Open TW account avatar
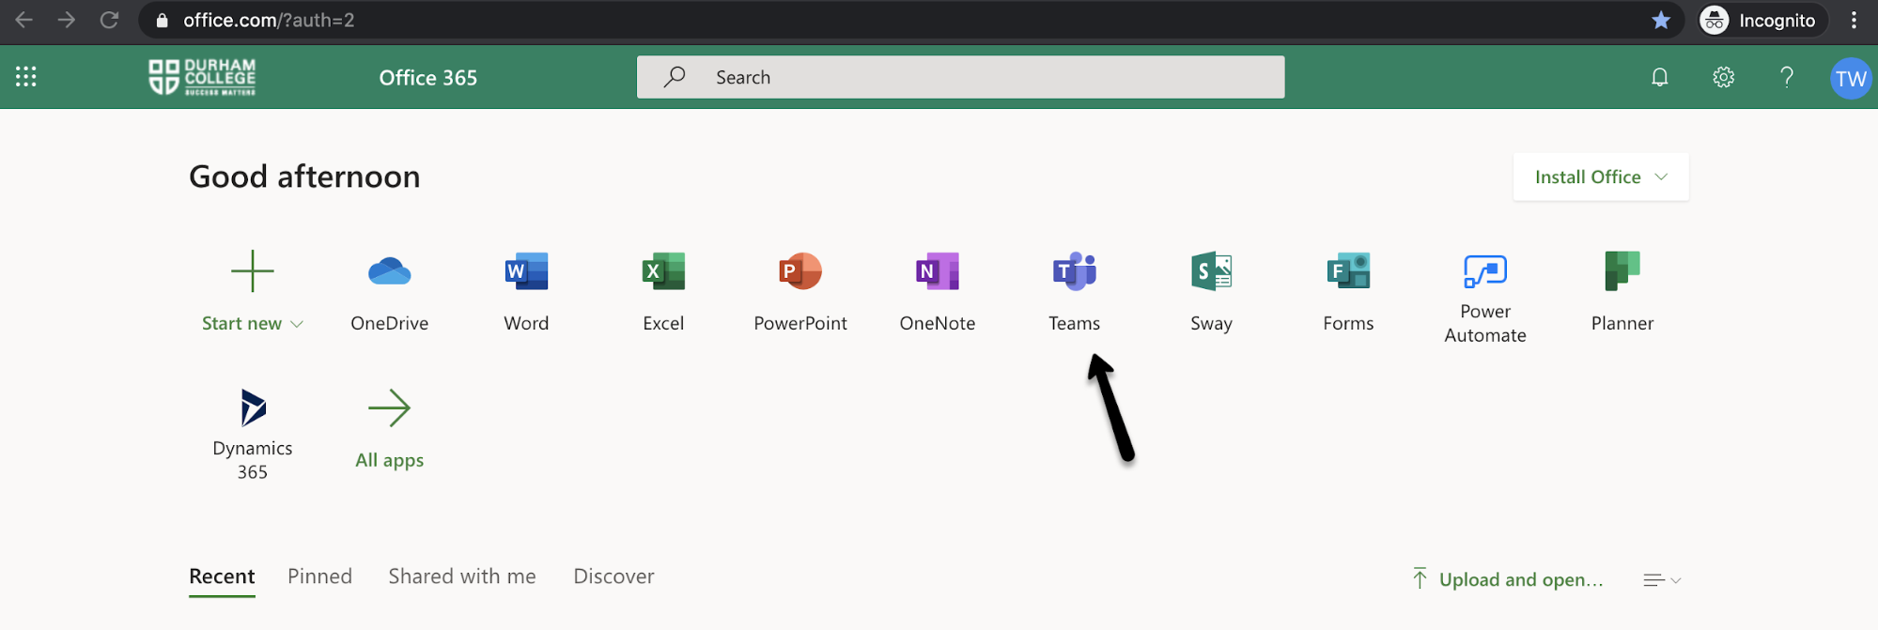This screenshot has width=1878, height=630. [1851, 79]
